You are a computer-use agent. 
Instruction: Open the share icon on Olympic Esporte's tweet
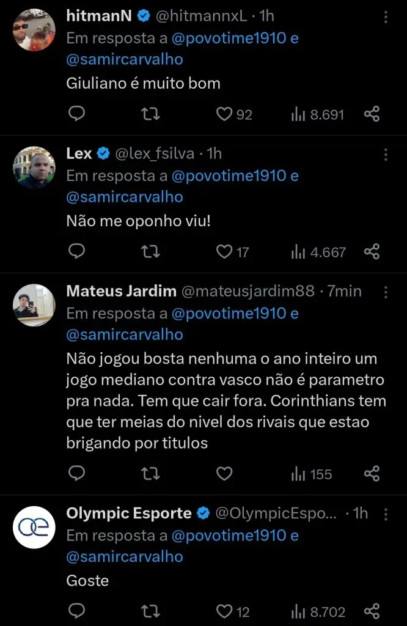pos(373,611)
